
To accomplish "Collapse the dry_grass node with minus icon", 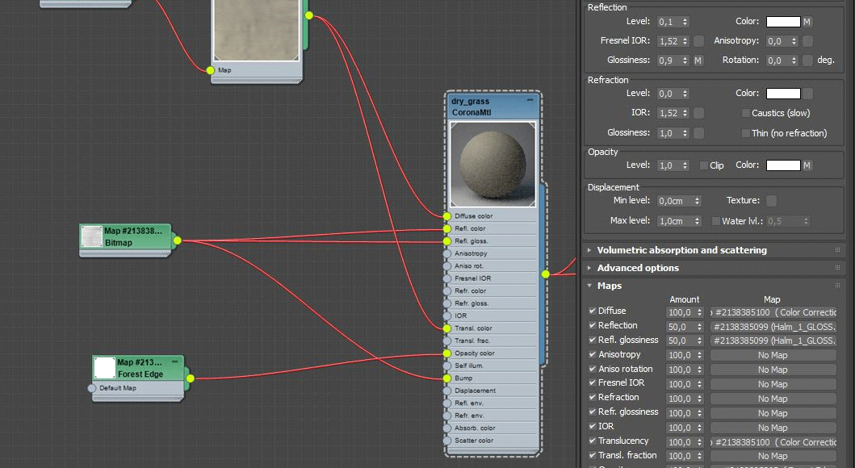I will [x=530, y=101].
